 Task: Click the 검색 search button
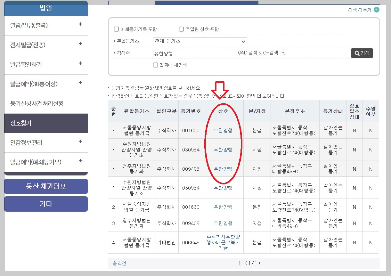(x=362, y=53)
